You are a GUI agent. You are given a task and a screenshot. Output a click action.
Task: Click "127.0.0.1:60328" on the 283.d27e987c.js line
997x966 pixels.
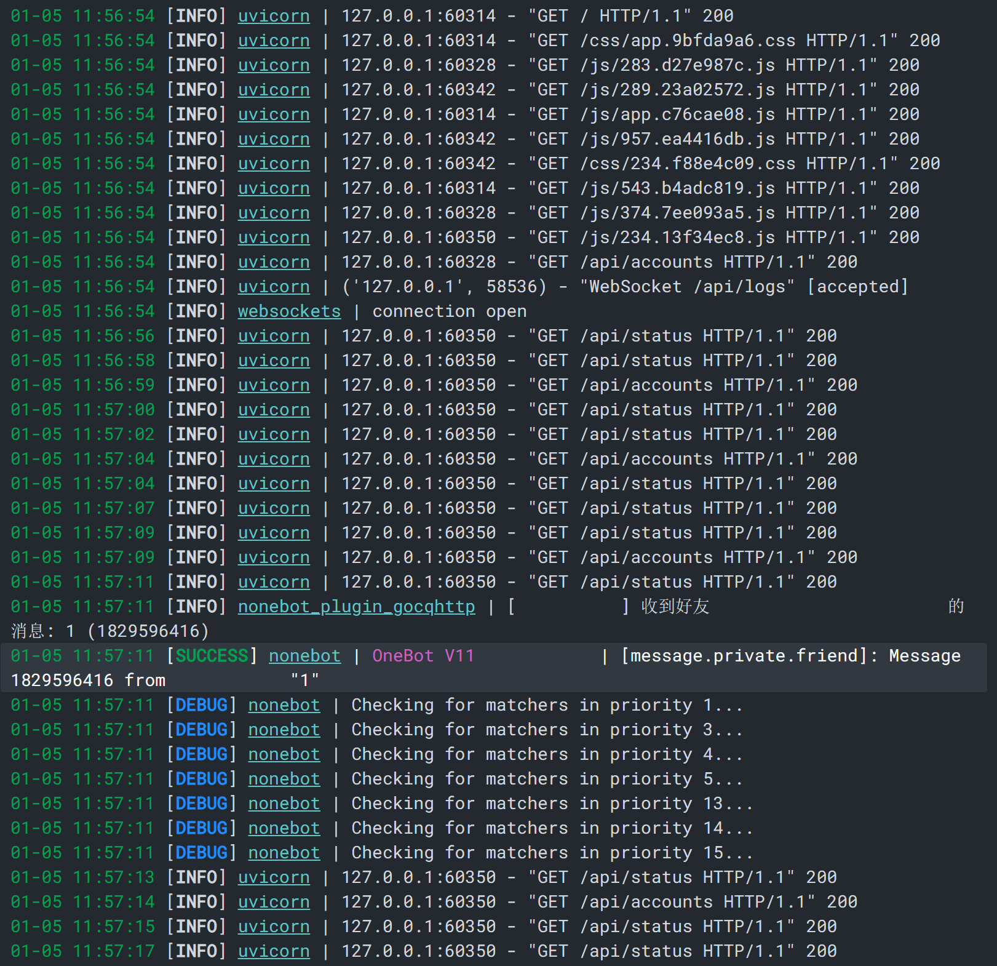(x=418, y=65)
